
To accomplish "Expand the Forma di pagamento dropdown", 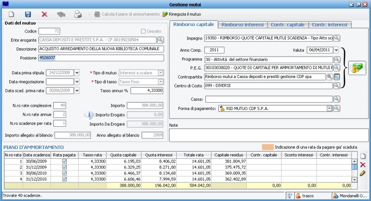I will coord(329,108).
